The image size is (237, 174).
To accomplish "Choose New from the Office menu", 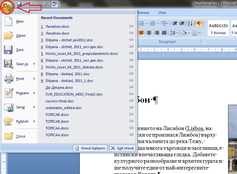I will pos(20,21).
